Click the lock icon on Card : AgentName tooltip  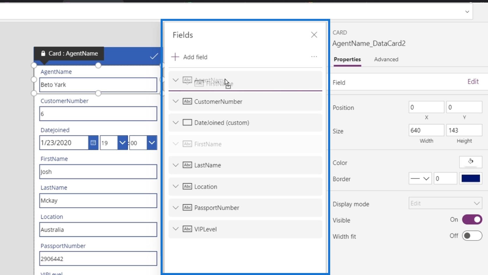(x=43, y=54)
